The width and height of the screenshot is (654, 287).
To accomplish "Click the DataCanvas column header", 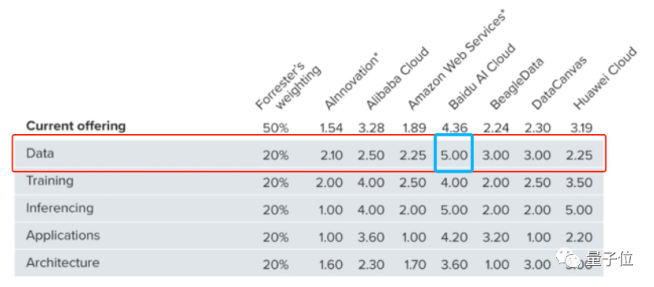I will point(558,83).
